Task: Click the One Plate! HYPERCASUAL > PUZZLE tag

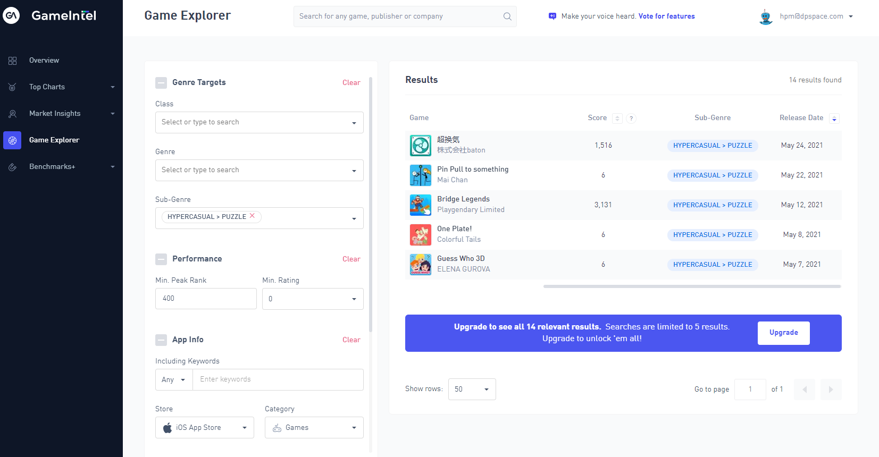Action: click(713, 235)
